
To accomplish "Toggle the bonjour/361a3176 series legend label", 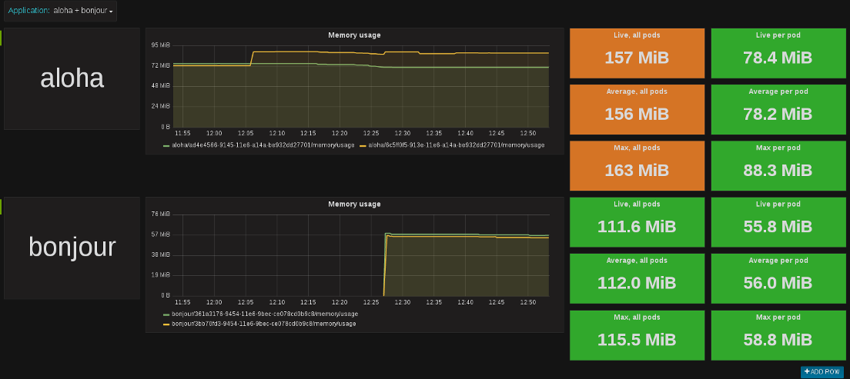I will pos(265,314).
